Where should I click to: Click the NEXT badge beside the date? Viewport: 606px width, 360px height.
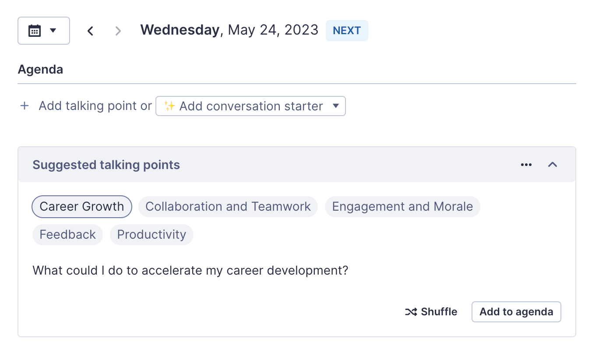pos(347,31)
